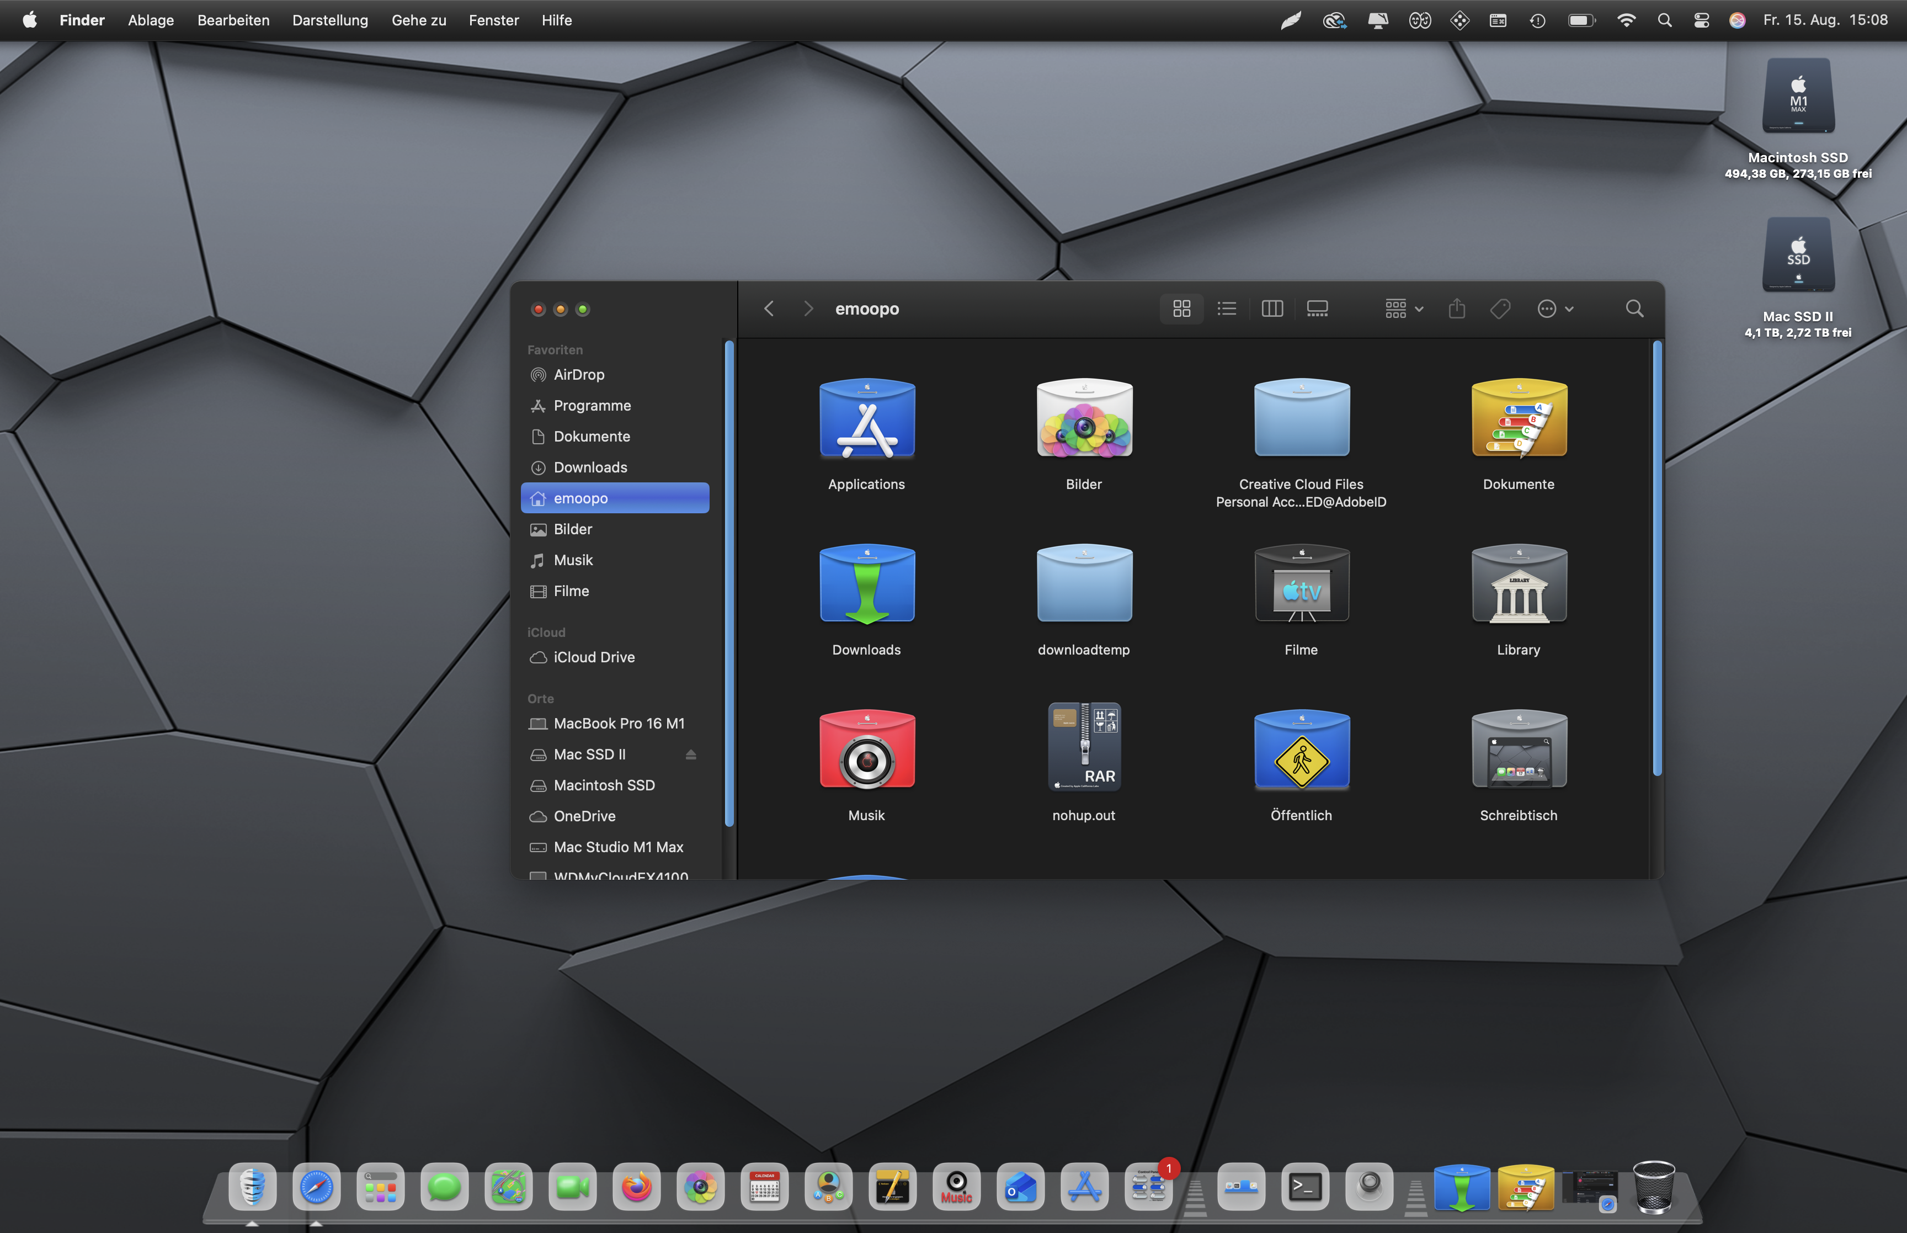1907x1233 pixels.
Task: Select the Musik folder icon
Action: tap(867, 750)
